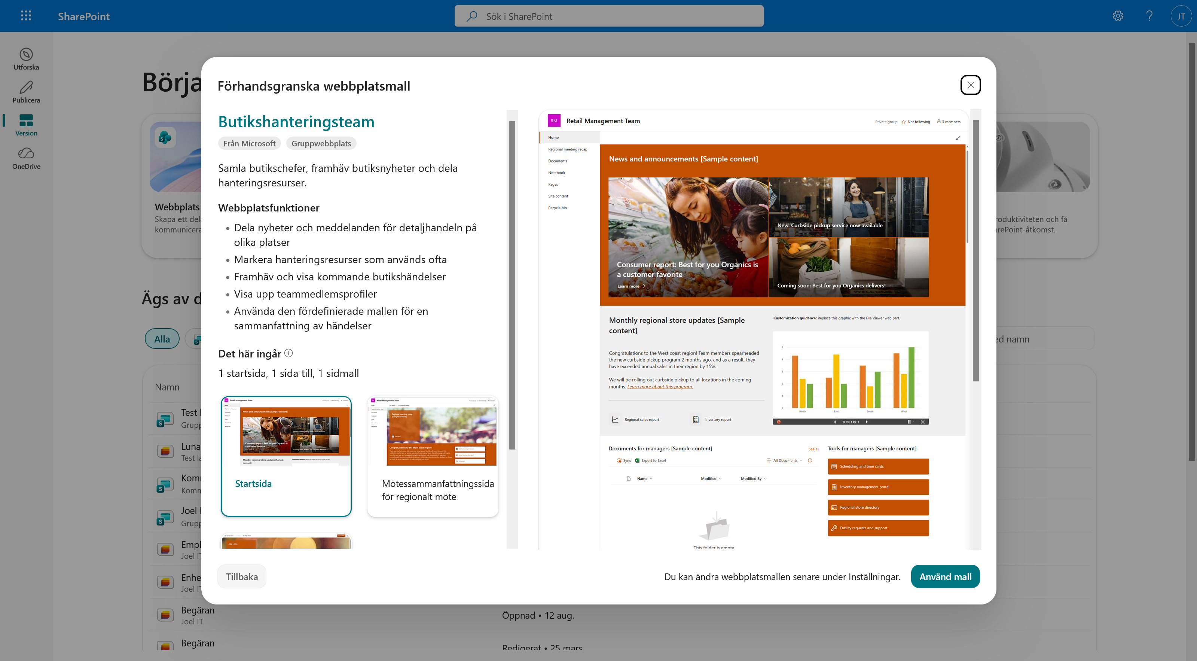Click the site preview pane scrollbar
The image size is (1197, 661).
tap(975, 251)
